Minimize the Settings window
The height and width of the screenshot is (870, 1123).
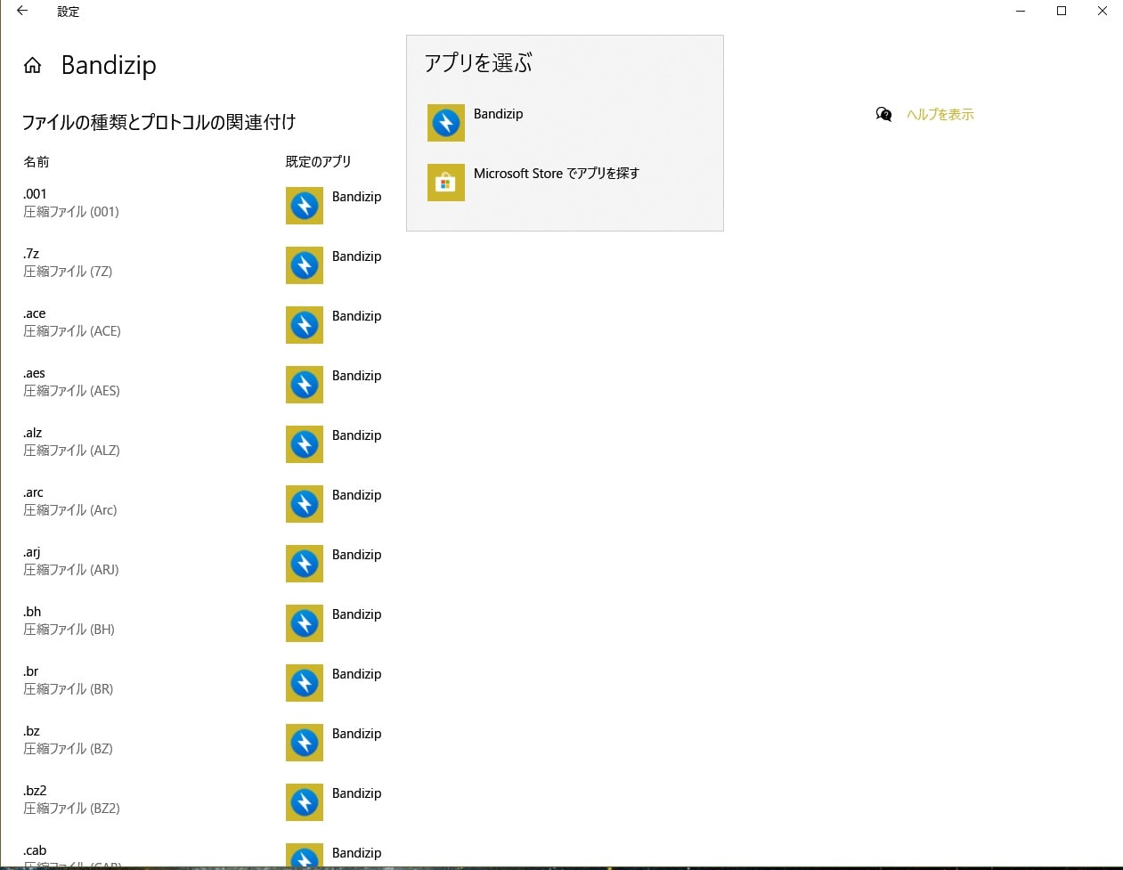tap(1021, 11)
